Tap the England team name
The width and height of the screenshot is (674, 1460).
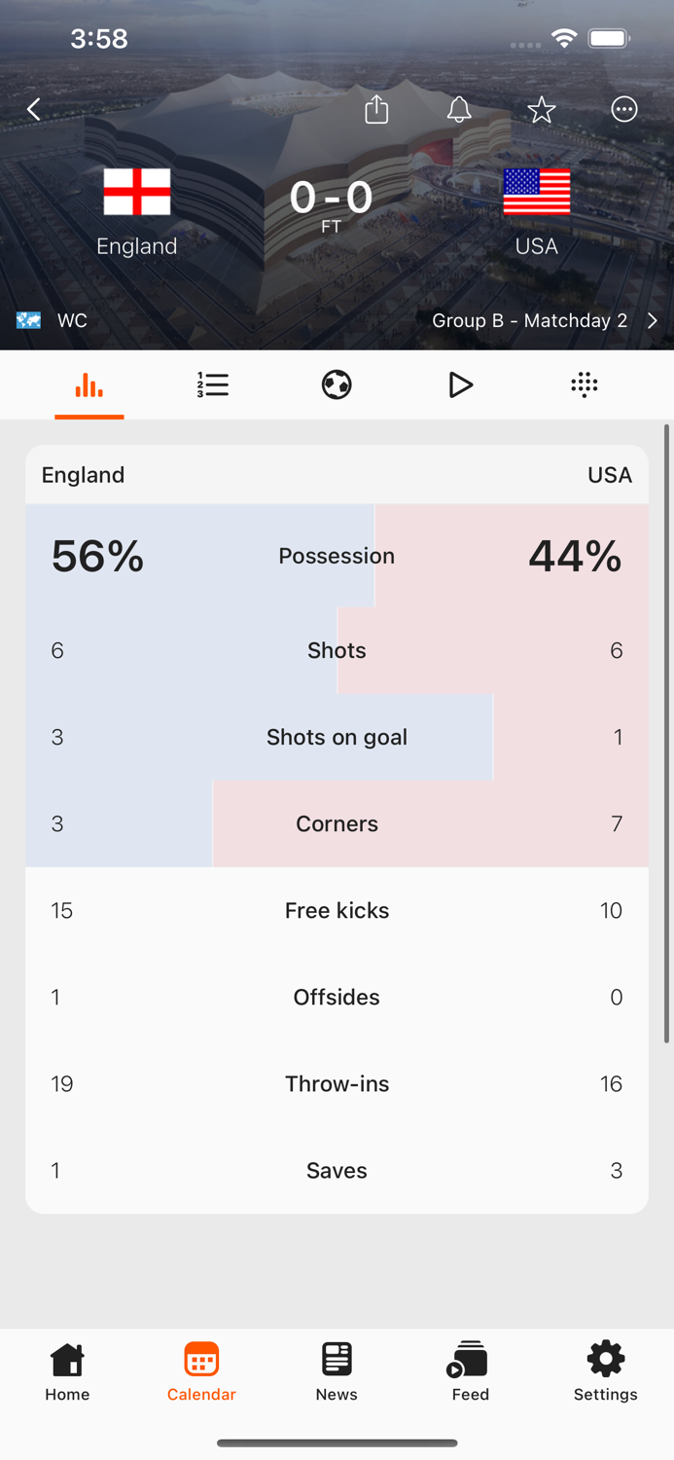click(136, 246)
